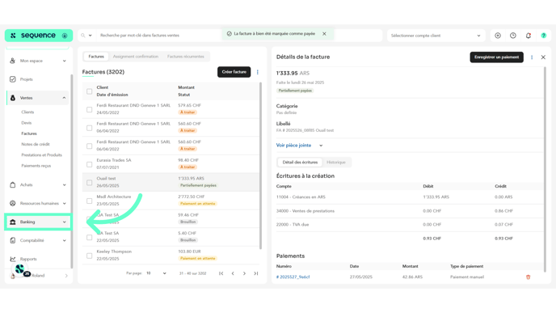Click the search magnifier icon

click(83, 36)
